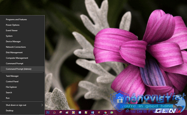
Task: Open Google Chrome from the taskbar
Action: point(105,112)
